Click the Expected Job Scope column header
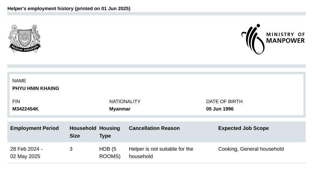Screen dimensions: 313x175 click(243, 128)
